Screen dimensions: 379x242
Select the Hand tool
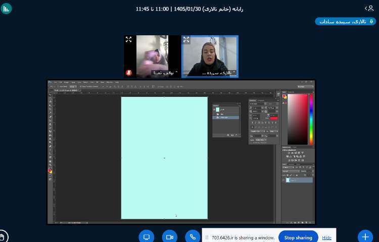[50, 161]
